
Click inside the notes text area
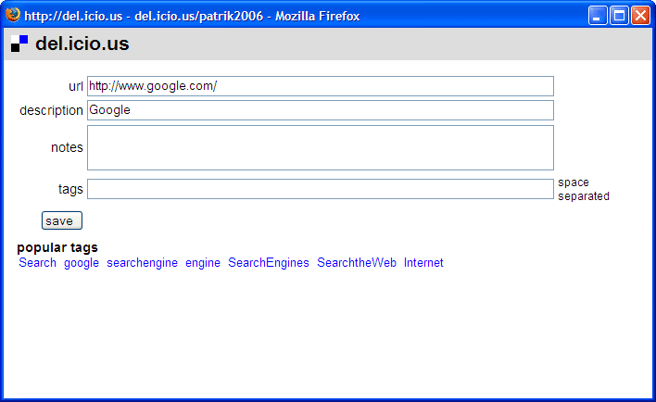point(321,147)
